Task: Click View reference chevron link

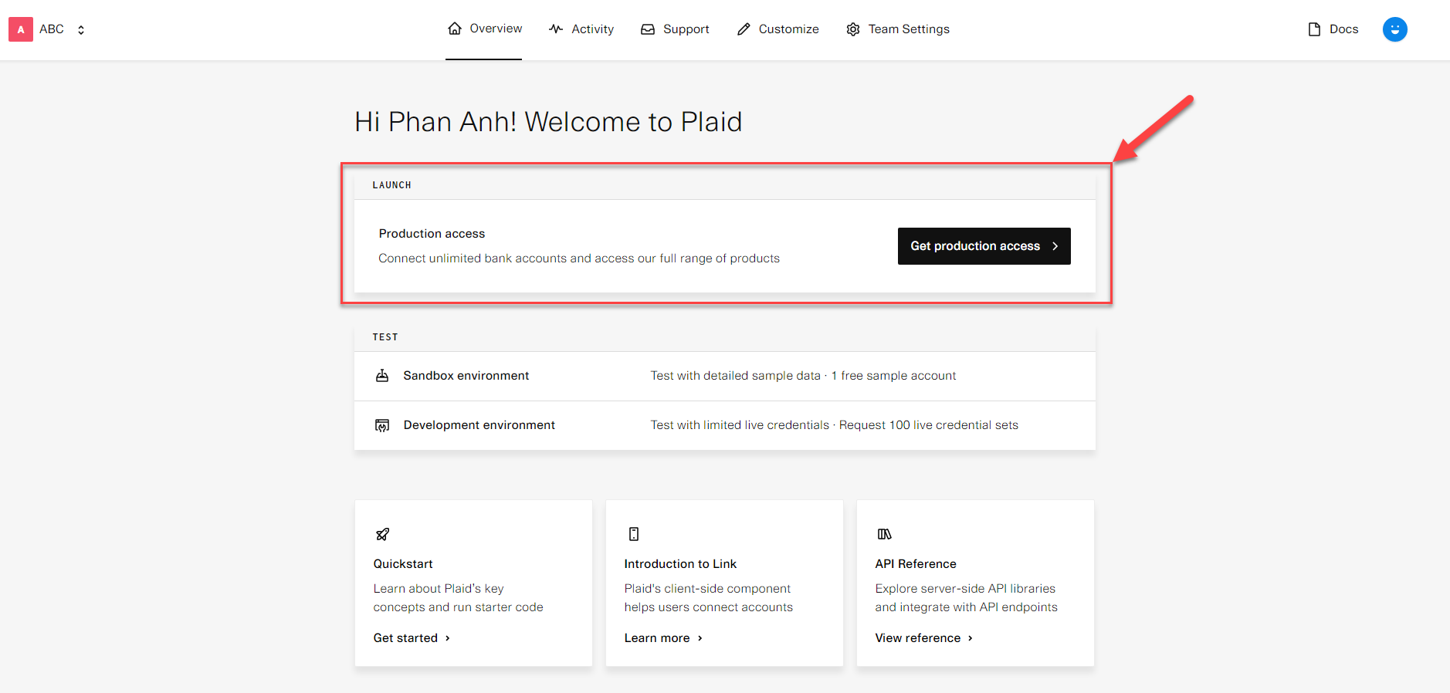Action: [971, 638]
